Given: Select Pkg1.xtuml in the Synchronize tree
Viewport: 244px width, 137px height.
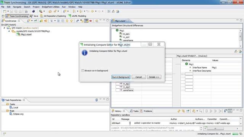Looking at the screenshot, I should tap(26, 35).
